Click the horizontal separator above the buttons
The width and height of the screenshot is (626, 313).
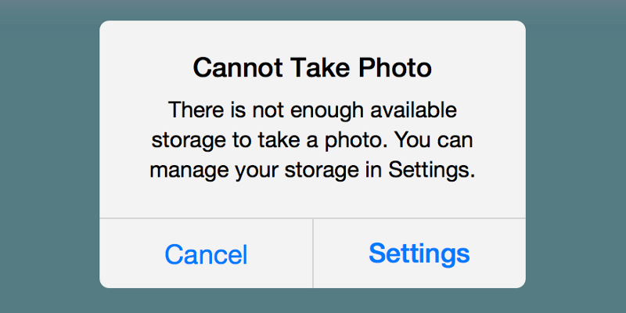pos(312,218)
